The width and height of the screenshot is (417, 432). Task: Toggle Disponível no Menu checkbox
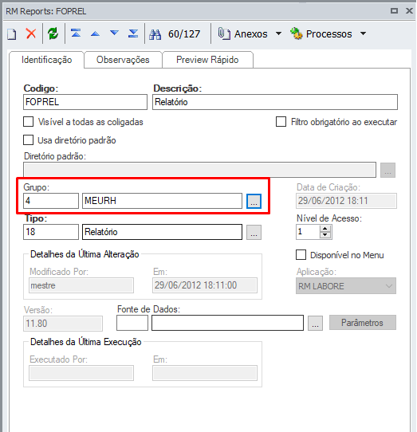[x=301, y=254]
